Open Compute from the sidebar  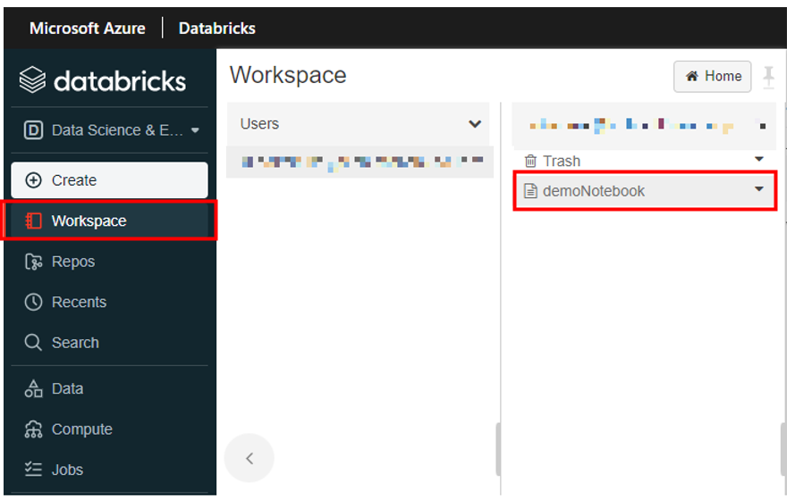[109, 429]
